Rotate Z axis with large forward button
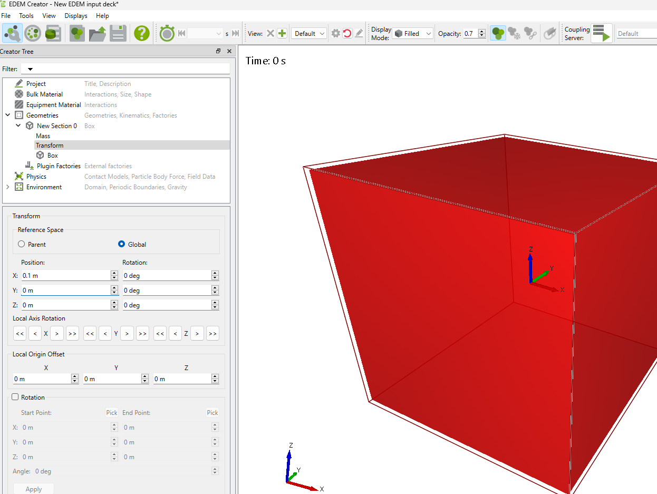Viewport: 657px width, 494px height. [212, 333]
